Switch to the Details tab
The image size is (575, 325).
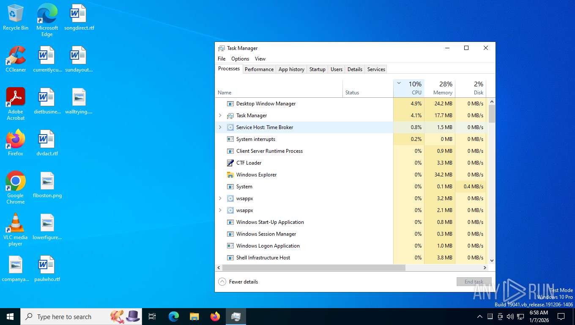[355, 69]
